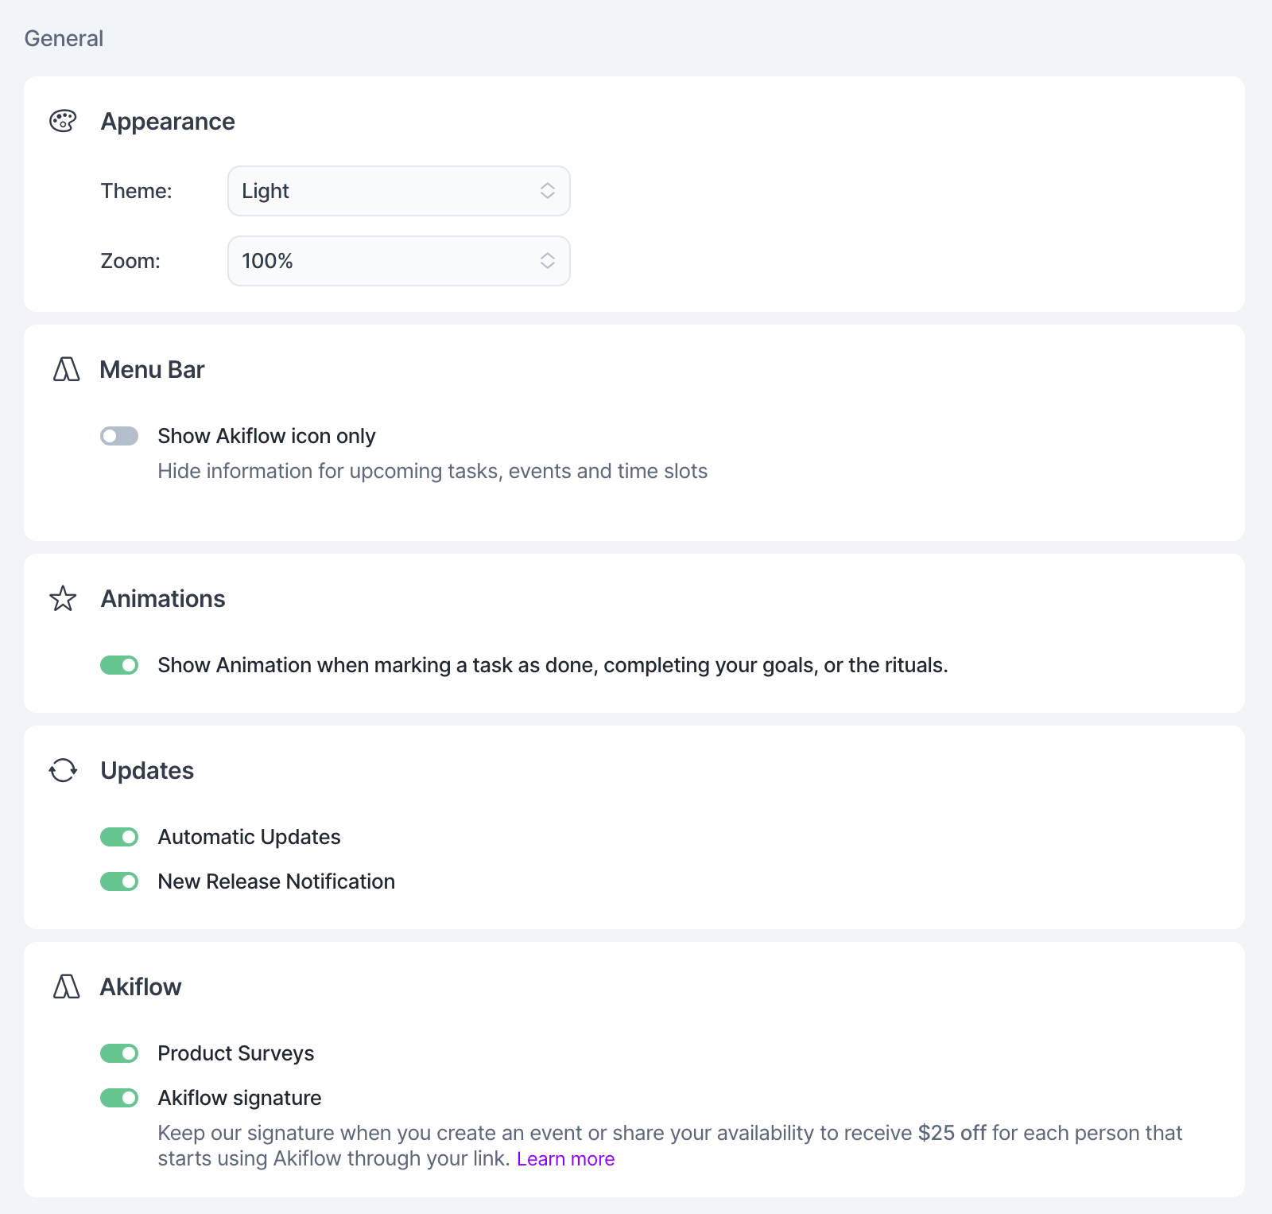
Task: Click the Akiflow logo beside the Akiflow heading
Action: (x=66, y=986)
